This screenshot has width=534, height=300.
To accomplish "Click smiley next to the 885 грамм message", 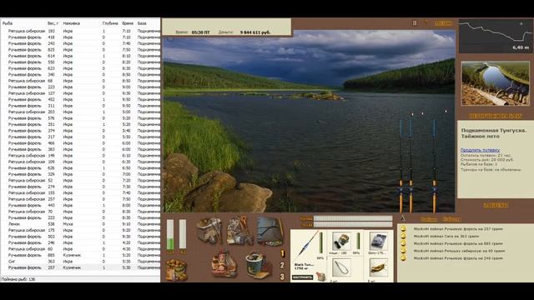I will click(x=403, y=243).
